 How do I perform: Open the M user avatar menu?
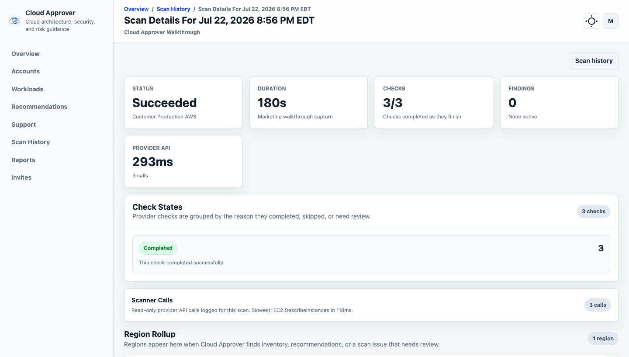pyautogui.click(x=611, y=21)
